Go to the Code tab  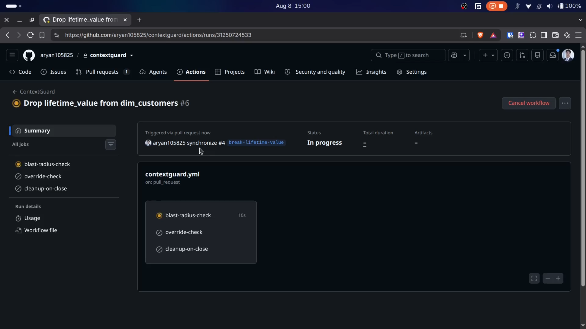(x=20, y=72)
